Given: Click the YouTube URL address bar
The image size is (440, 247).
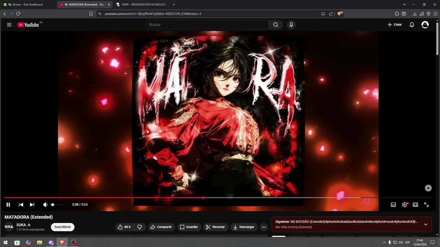Looking at the screenshot, I should pyautogui.click(x=210, y=14).
